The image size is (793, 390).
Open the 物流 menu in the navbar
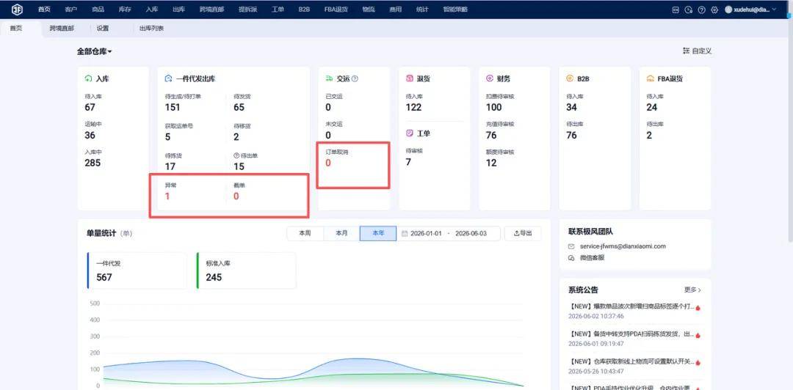pos(369,10)
